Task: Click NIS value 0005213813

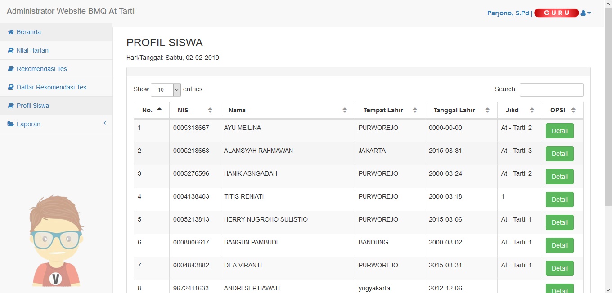Action: click(x=191, y=219)
